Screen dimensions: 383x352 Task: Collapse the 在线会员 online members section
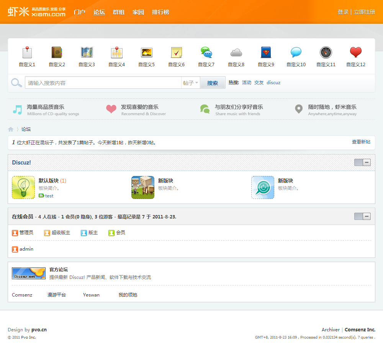(362, 217)
